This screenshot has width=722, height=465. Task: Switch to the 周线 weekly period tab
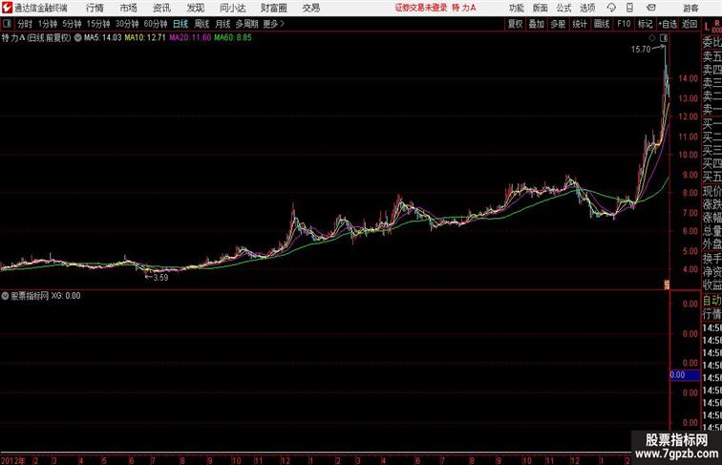tap(202, 24)
